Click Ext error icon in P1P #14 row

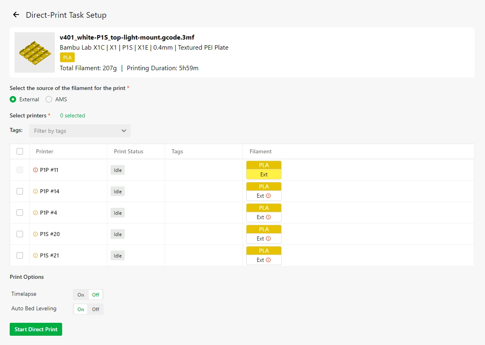coord(268,196)
